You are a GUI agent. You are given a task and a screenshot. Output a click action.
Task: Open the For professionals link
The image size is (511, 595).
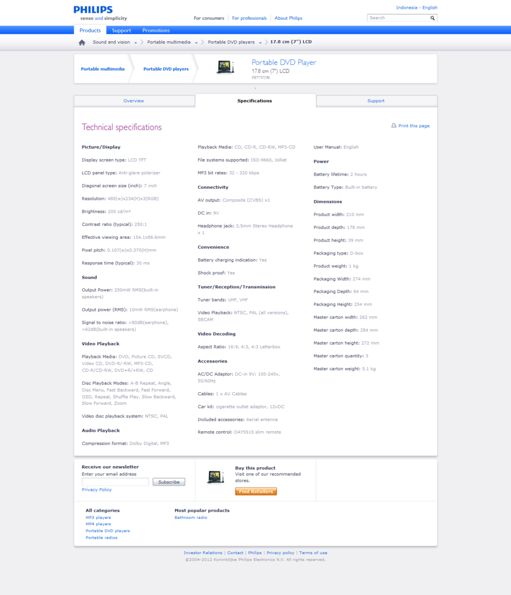(249, 18)
